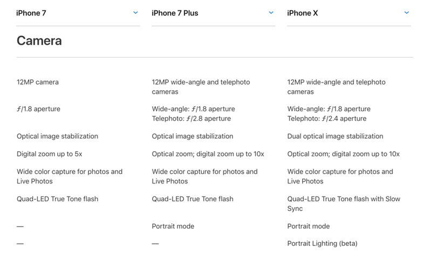Click iPhone 7 Plus "Quad-LED True Tone flash"
The width and height of the screenshot is (437, 273).
click(193, 199)
